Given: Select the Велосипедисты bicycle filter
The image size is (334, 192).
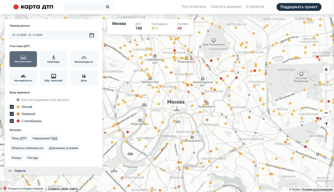Looking at the screenshot, I should click(x=84, y=59).
